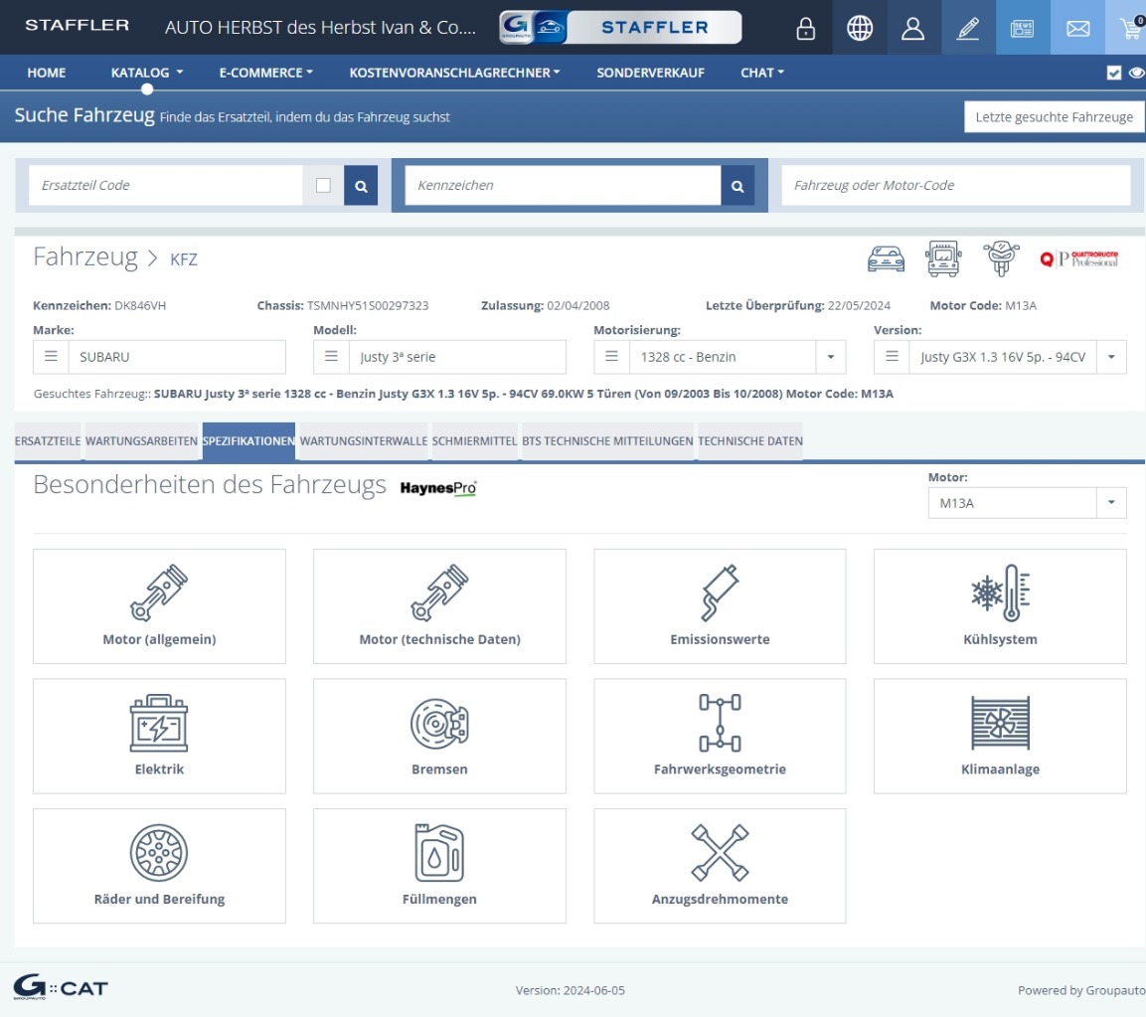Viewport: 1146px width, 1017px height.
Task: Search by spare part code magnifier button
Action: 361,186
